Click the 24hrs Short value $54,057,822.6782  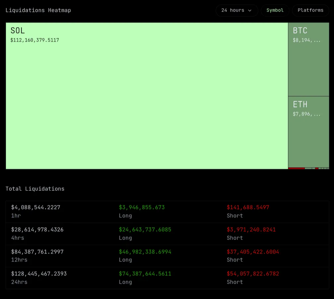pyautogui.click(x=253, y=274)
